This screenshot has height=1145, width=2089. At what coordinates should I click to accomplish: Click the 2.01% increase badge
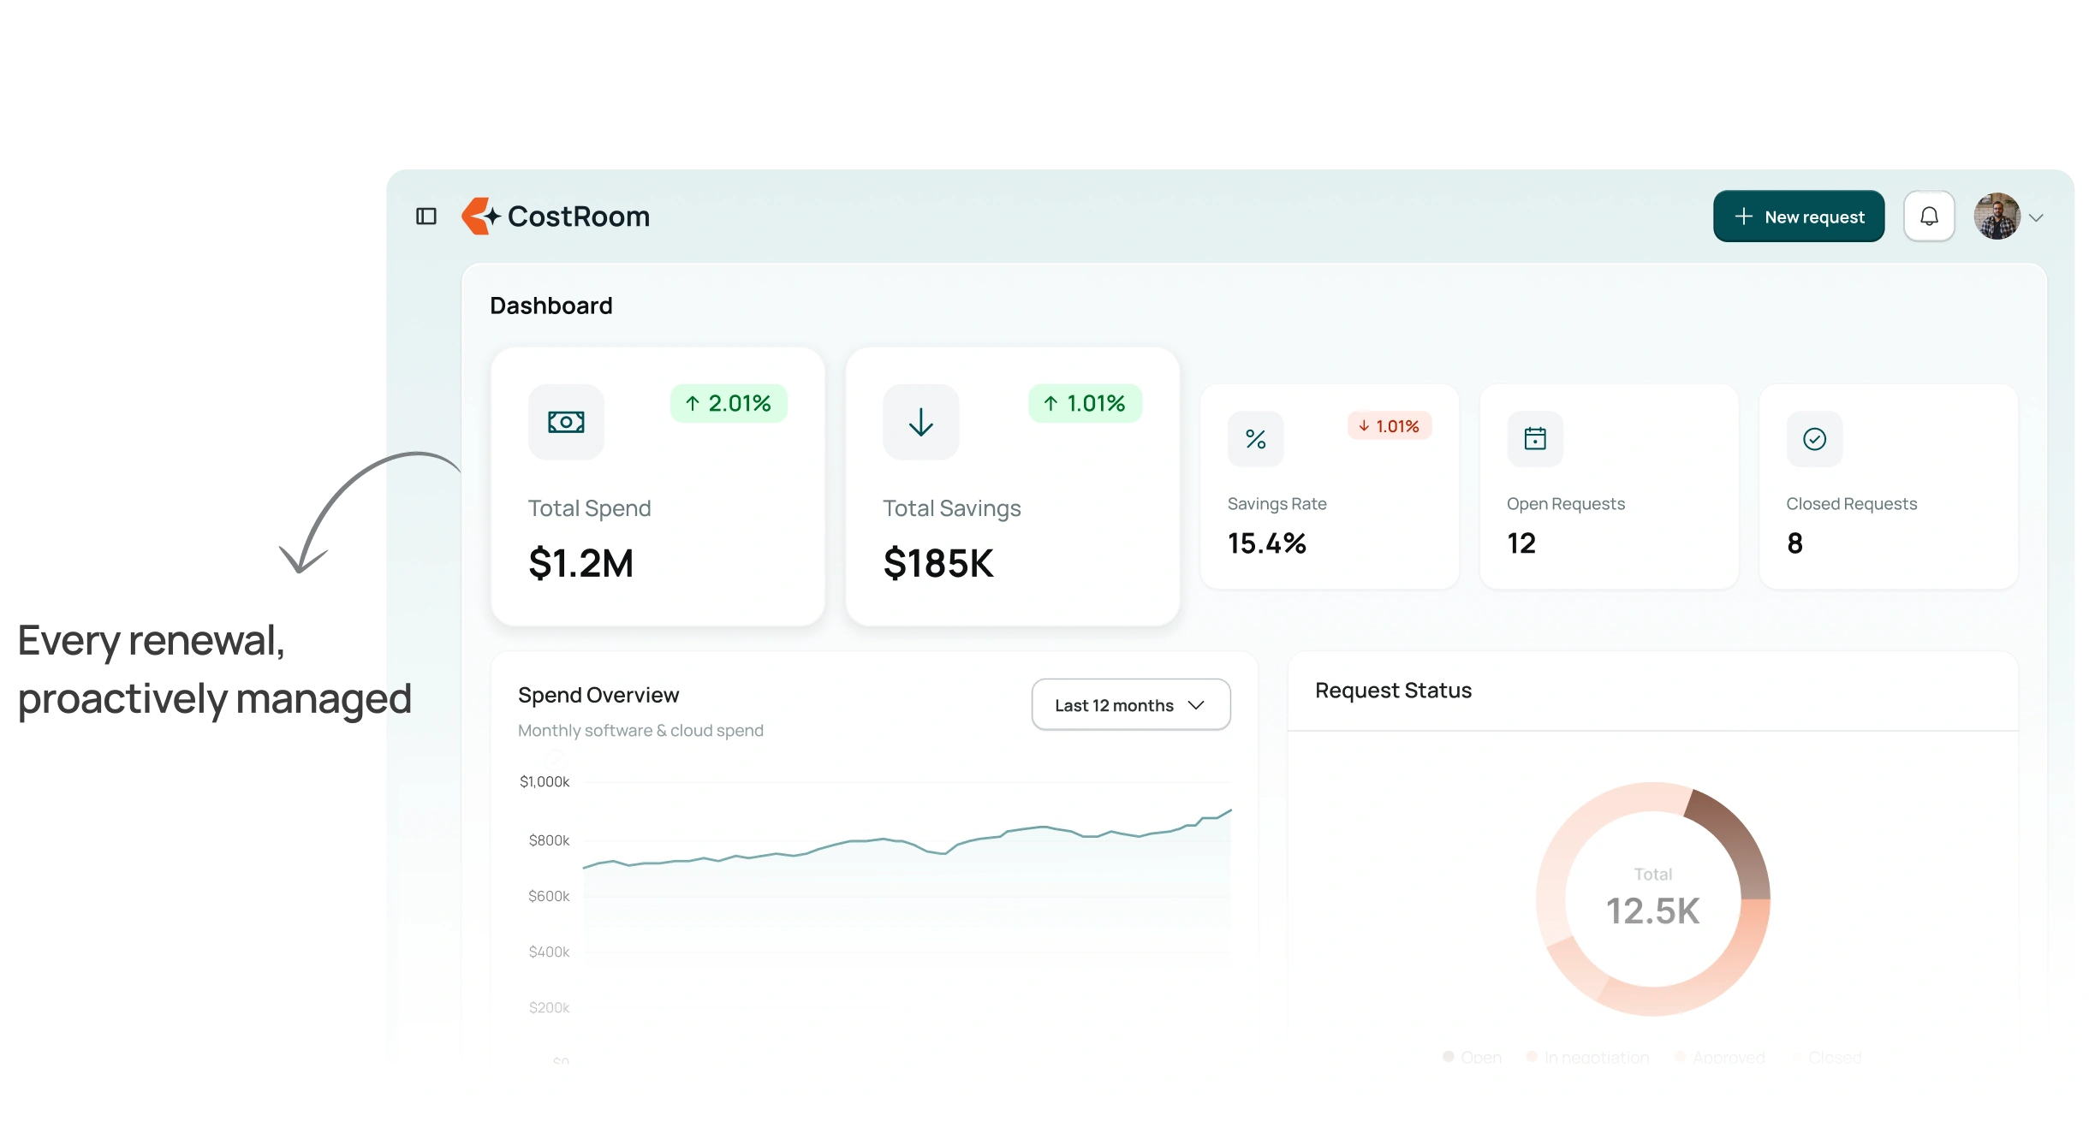(x=729, y=403)
